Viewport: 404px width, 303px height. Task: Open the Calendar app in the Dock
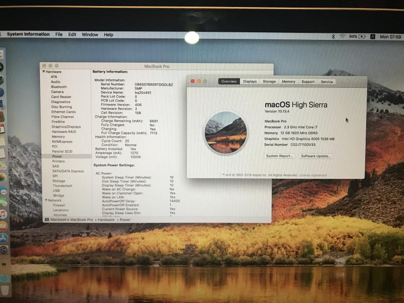pyautogui.click(x=2, y=129)
